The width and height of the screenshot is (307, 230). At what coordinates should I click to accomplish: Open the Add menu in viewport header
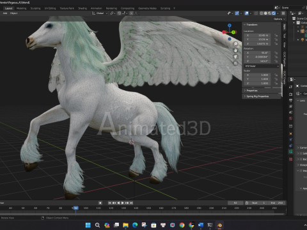tap(5, 13)
